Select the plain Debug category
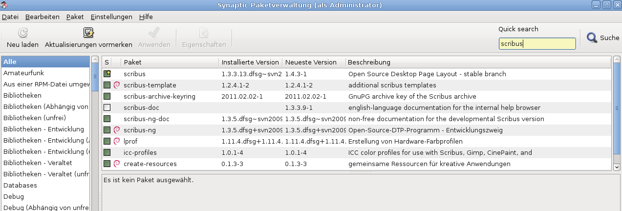The image size is (622, 211). click(45, 196)
